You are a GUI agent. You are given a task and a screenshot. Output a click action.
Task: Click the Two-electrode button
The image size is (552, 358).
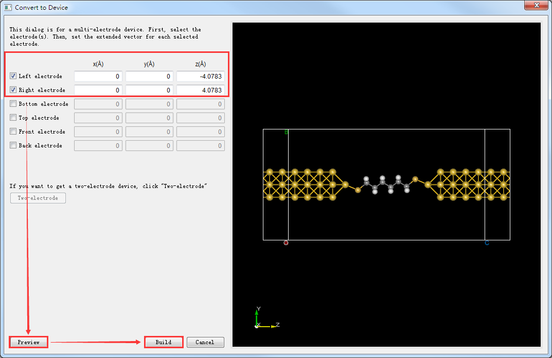[38, 198]
